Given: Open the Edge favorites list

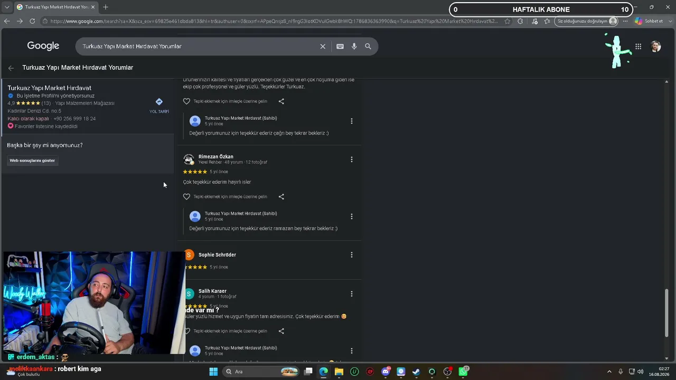Looking at the screenshot, I should (547, 21).
